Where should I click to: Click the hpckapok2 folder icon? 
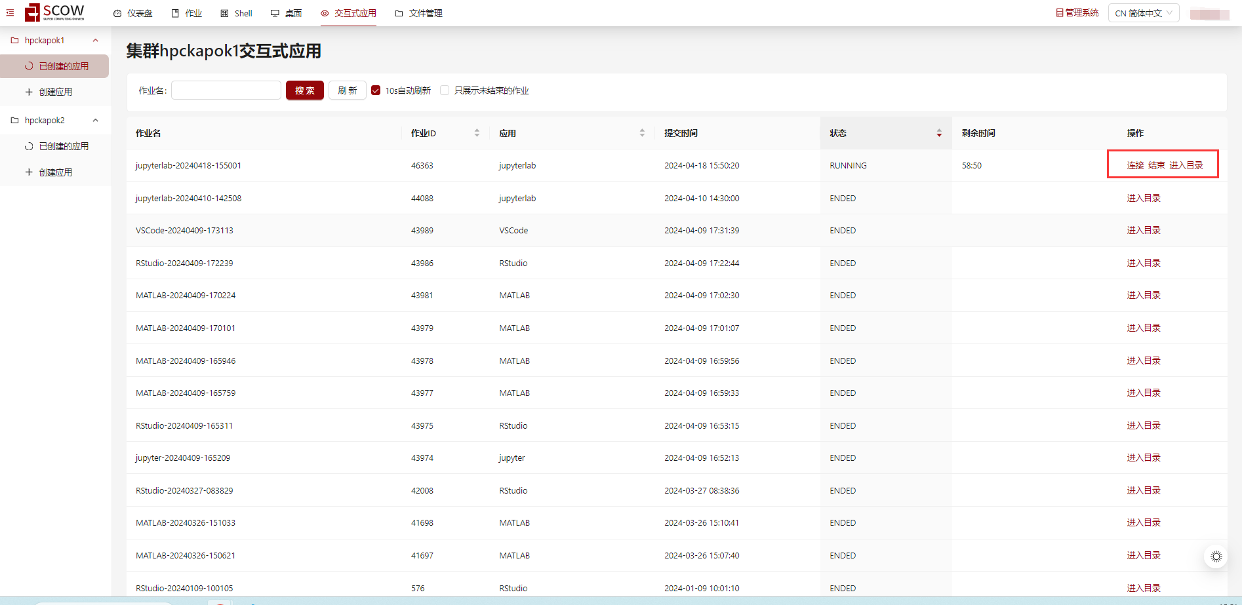[14, 121]
